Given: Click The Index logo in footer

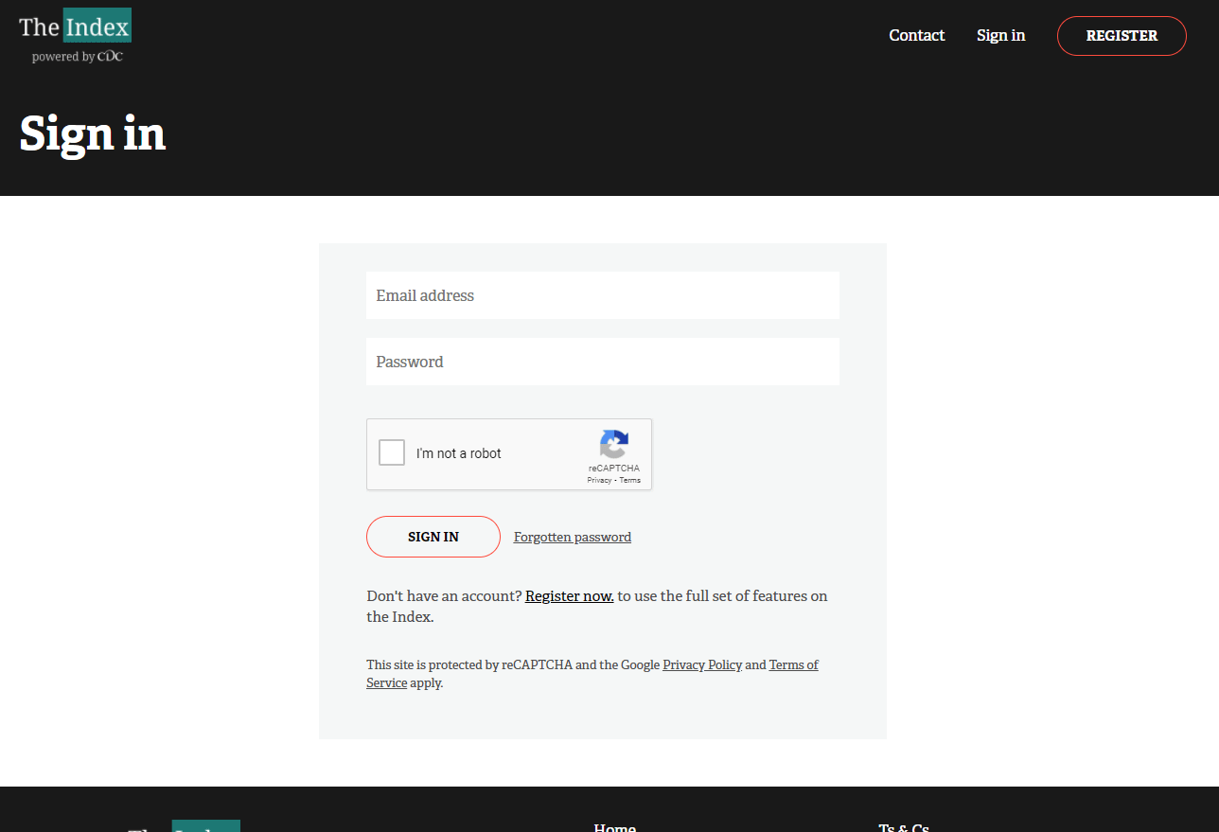Looking at the screenshot, I should pyautogui.click(x=185, y=826).
